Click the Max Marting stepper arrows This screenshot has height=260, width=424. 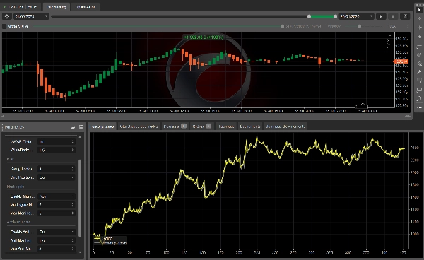[73, 213]
